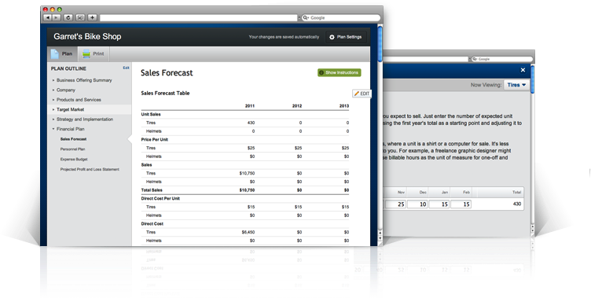The width and height of the screenshot is (591, 298).
Task: Click the browser address bar field
Action: [x=199, y=18]
